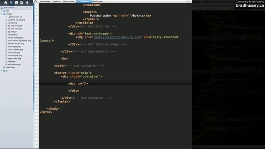Viewport: 265px width, 149px height.
Task: Click the footer class="main" line
Action: click(73, 73)
